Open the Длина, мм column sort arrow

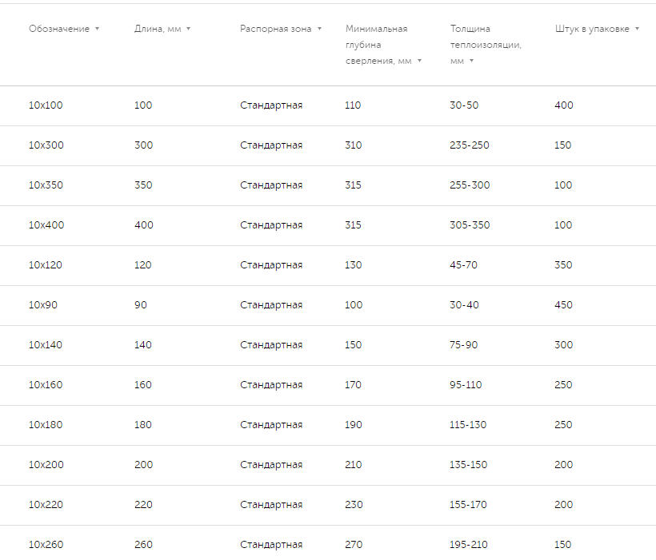click(x=189, y=29)
